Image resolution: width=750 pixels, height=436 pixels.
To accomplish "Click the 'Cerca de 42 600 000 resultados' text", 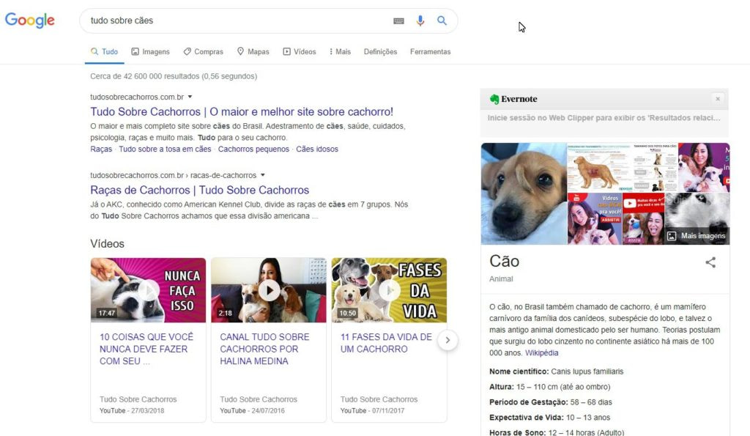I will point(174,76).
